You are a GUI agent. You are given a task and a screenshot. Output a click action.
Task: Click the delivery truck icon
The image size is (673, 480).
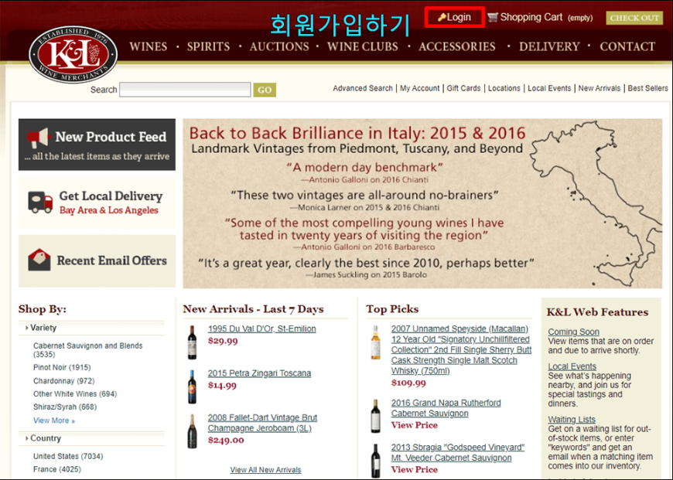pos(40,202)
